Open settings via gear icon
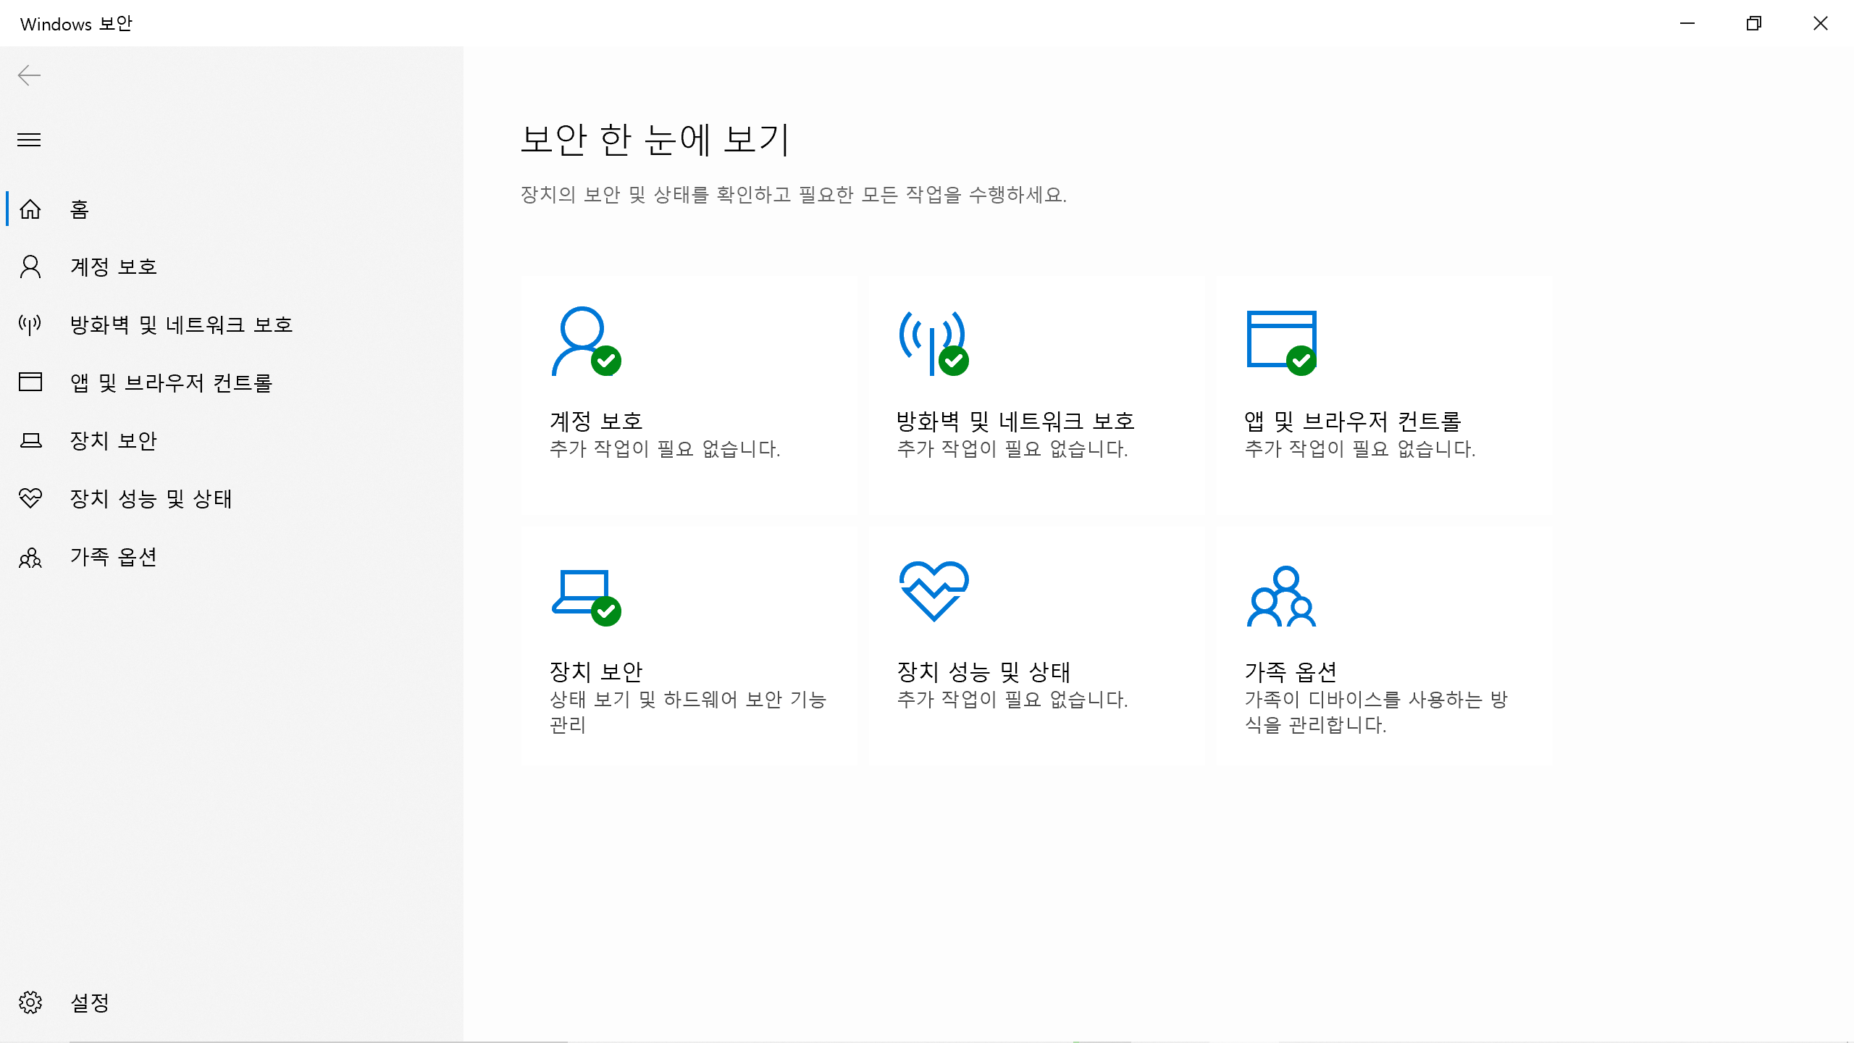The height and width of the screenshot is (1043, 1854). tap(30, 1002)
